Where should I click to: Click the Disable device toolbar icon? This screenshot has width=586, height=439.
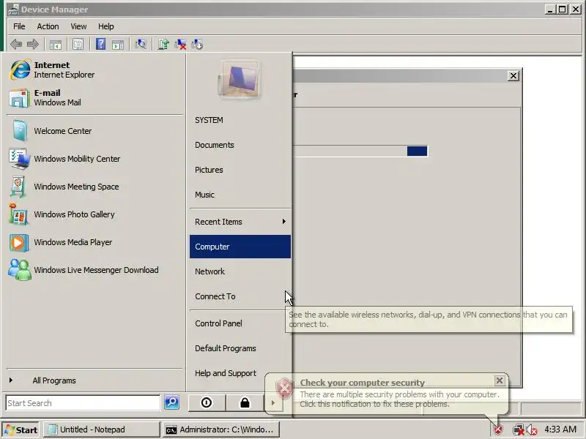point(197,45)
